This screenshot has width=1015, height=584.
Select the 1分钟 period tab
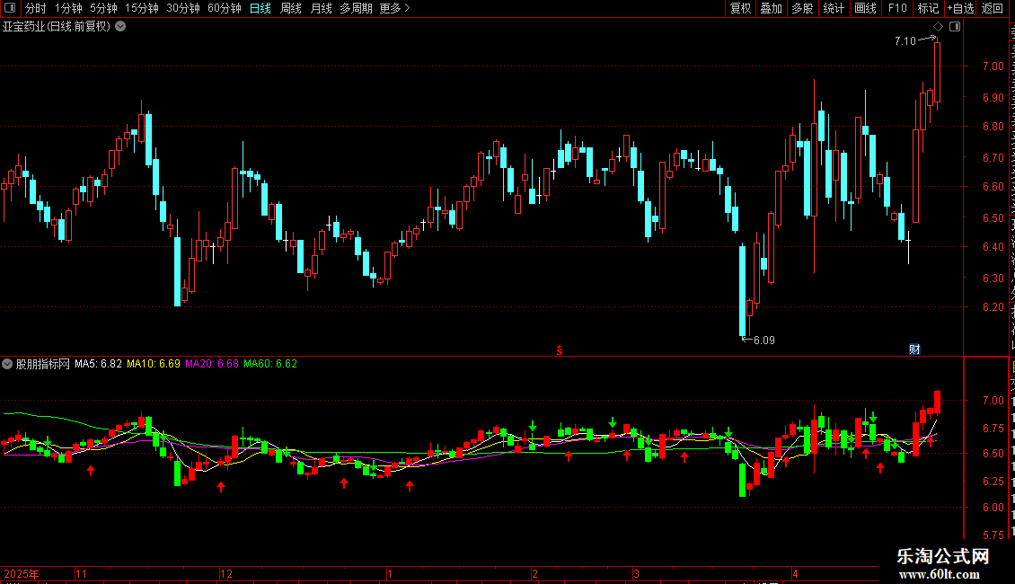tap(68, 8)
